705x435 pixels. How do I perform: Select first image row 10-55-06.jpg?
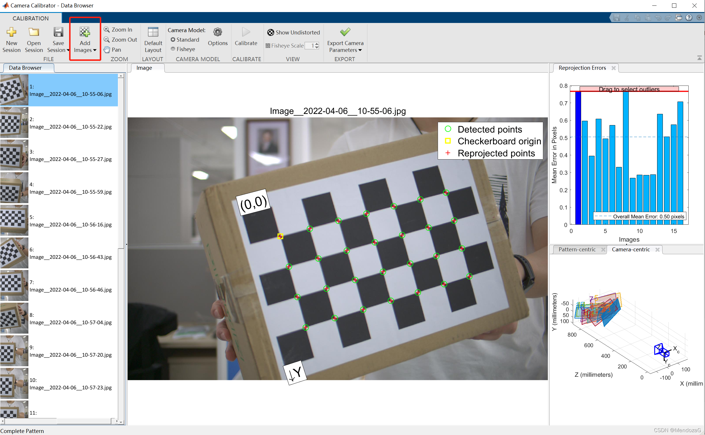tap(59, 90)
